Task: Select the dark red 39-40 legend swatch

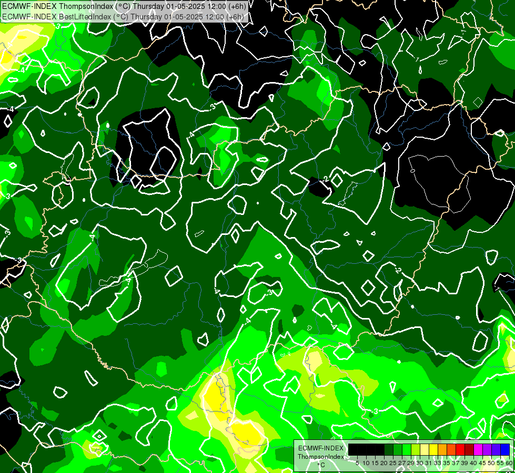Action: coord(469,449)
